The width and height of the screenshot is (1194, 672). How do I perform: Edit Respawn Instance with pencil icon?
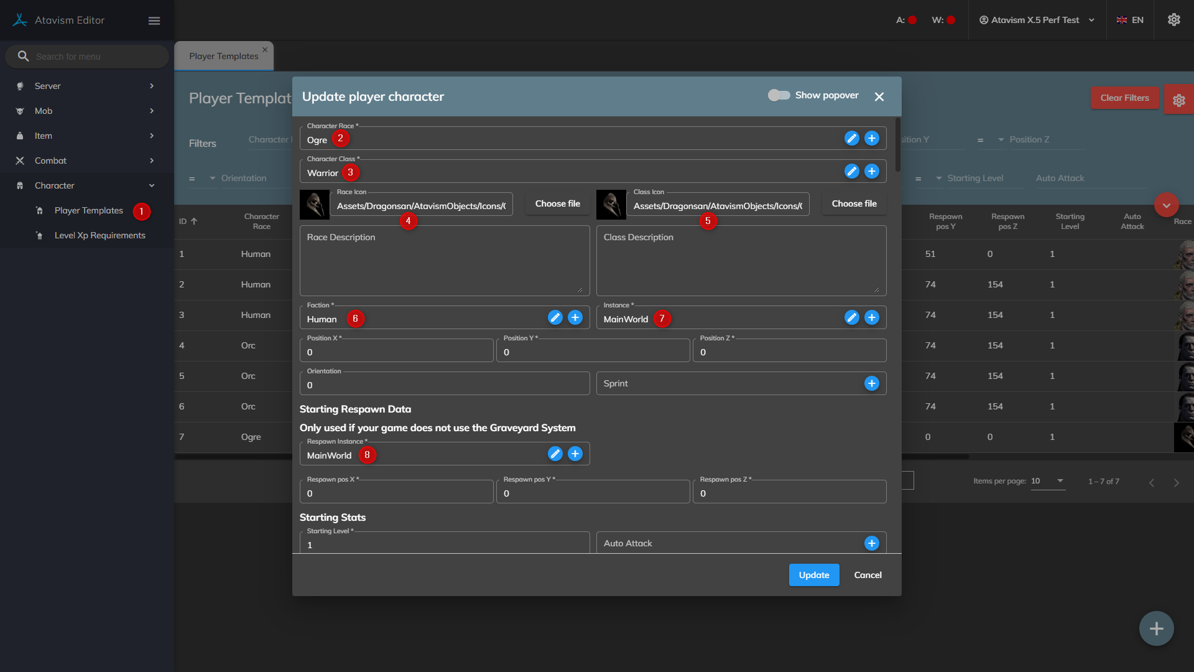(555, 454)
